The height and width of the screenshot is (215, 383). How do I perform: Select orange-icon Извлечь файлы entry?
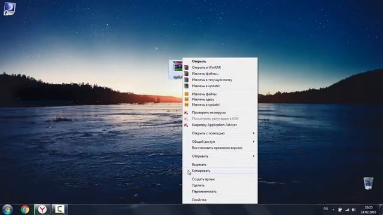click(x=220, y=94)
